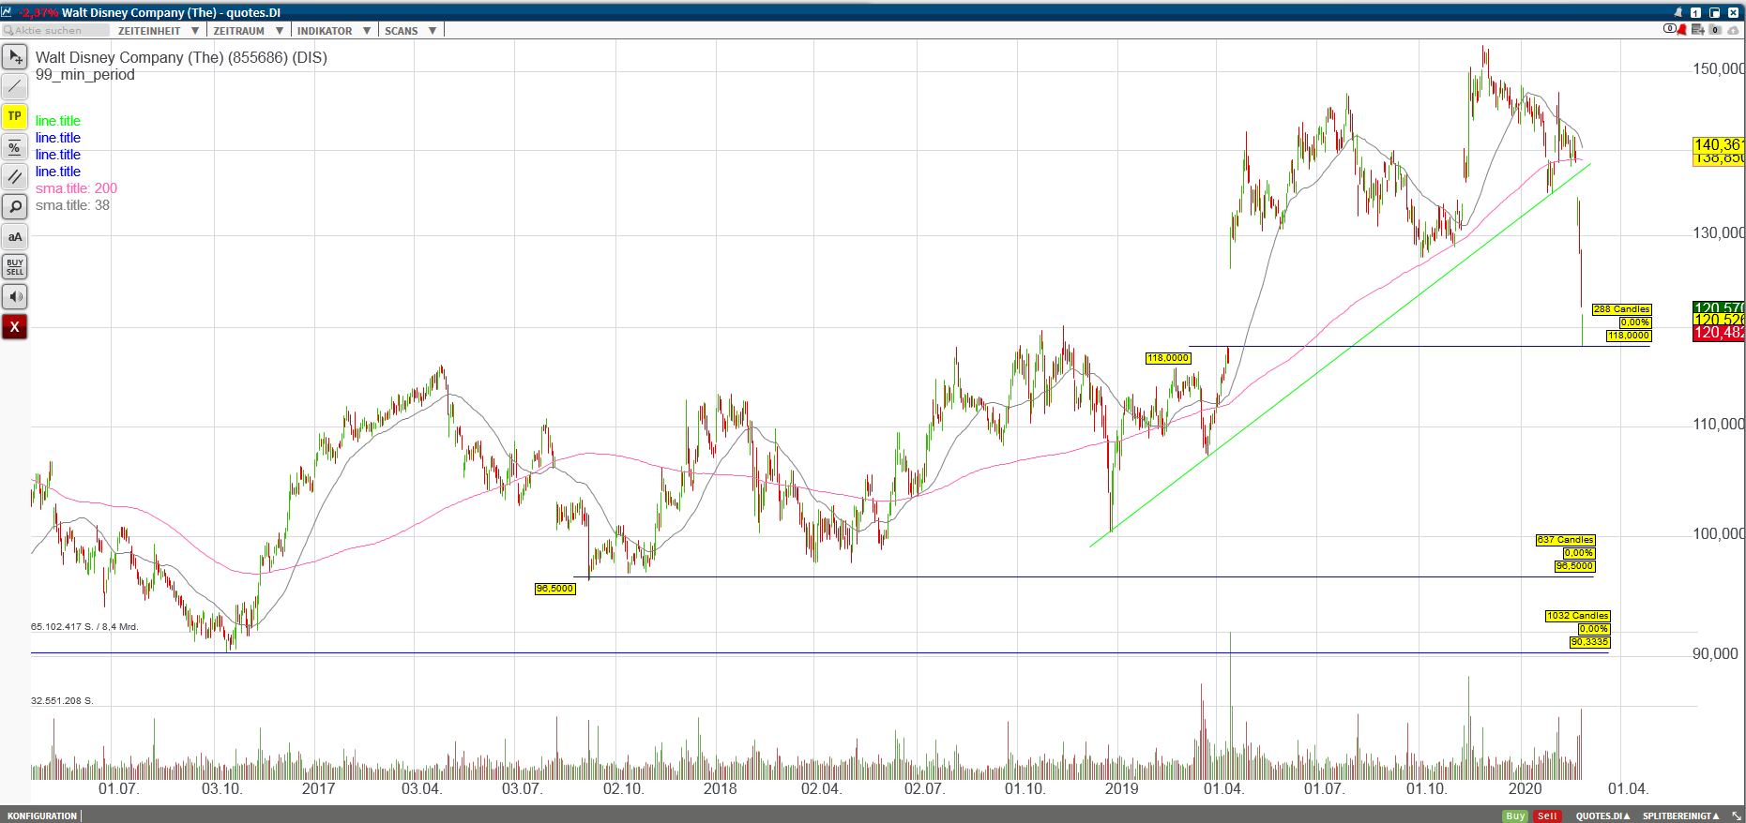
Task: Click the 99_min_period subtitle
Action: pyautogui.click(x=85, y=75)
